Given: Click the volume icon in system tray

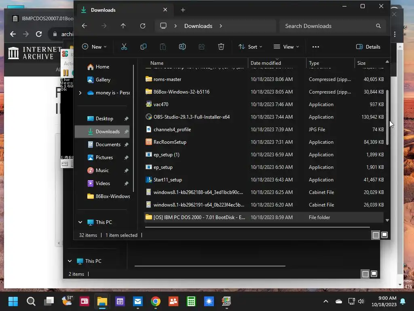Looking at the screenshot, I should [361, 301].
